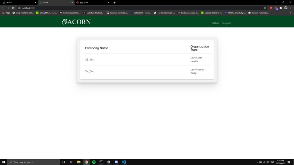Open the Github link in navbar
The width and height of the screenshot is (294, 165).
click(x=215, y=23)
